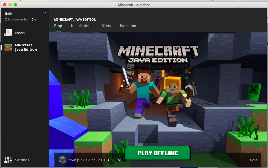Maximize the launcher with green button

(15, 5)
